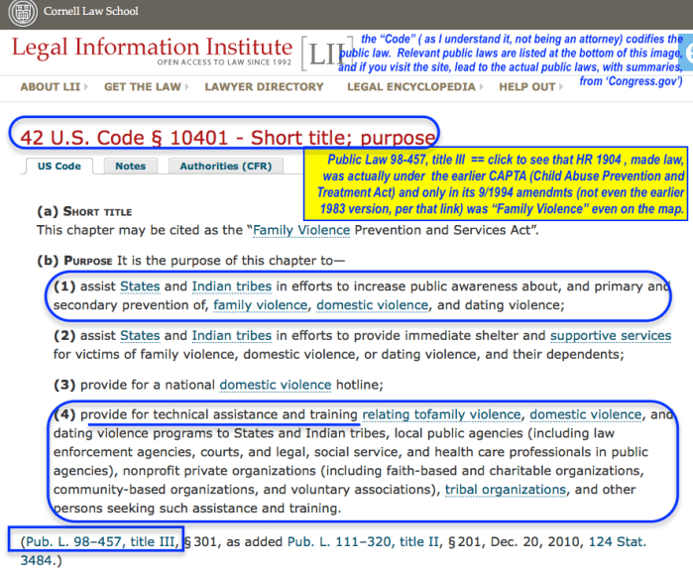Open the tribal organizations link
This screenshot has width=693, height=572.
505,490
